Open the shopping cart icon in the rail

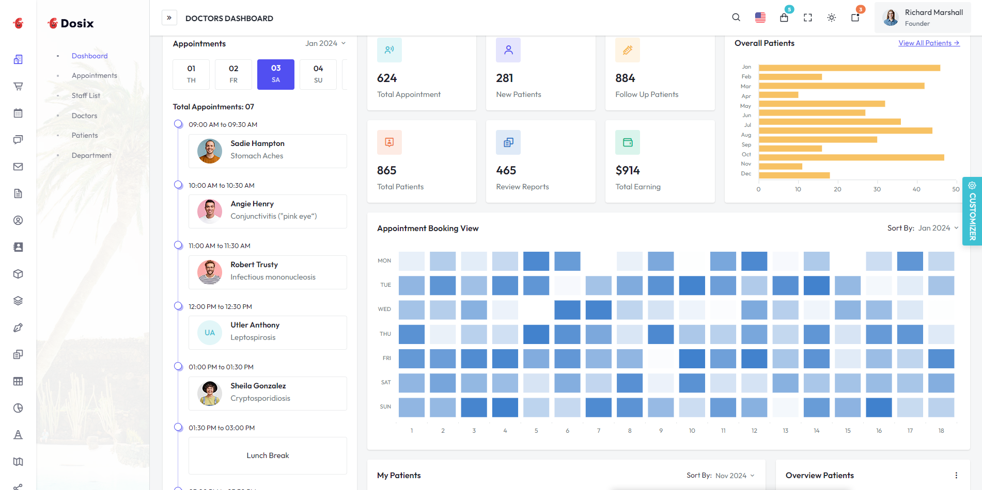pyautogui.click(x=18, y=86)
